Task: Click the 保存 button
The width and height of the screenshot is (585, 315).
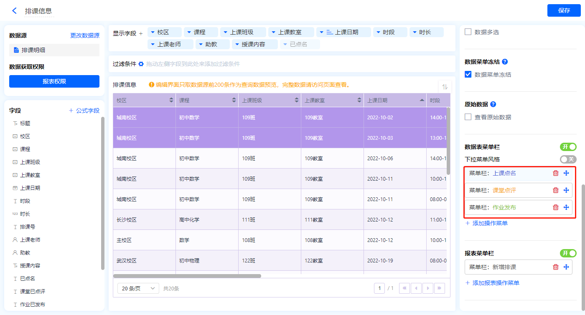Action: [x=564, y=10]
